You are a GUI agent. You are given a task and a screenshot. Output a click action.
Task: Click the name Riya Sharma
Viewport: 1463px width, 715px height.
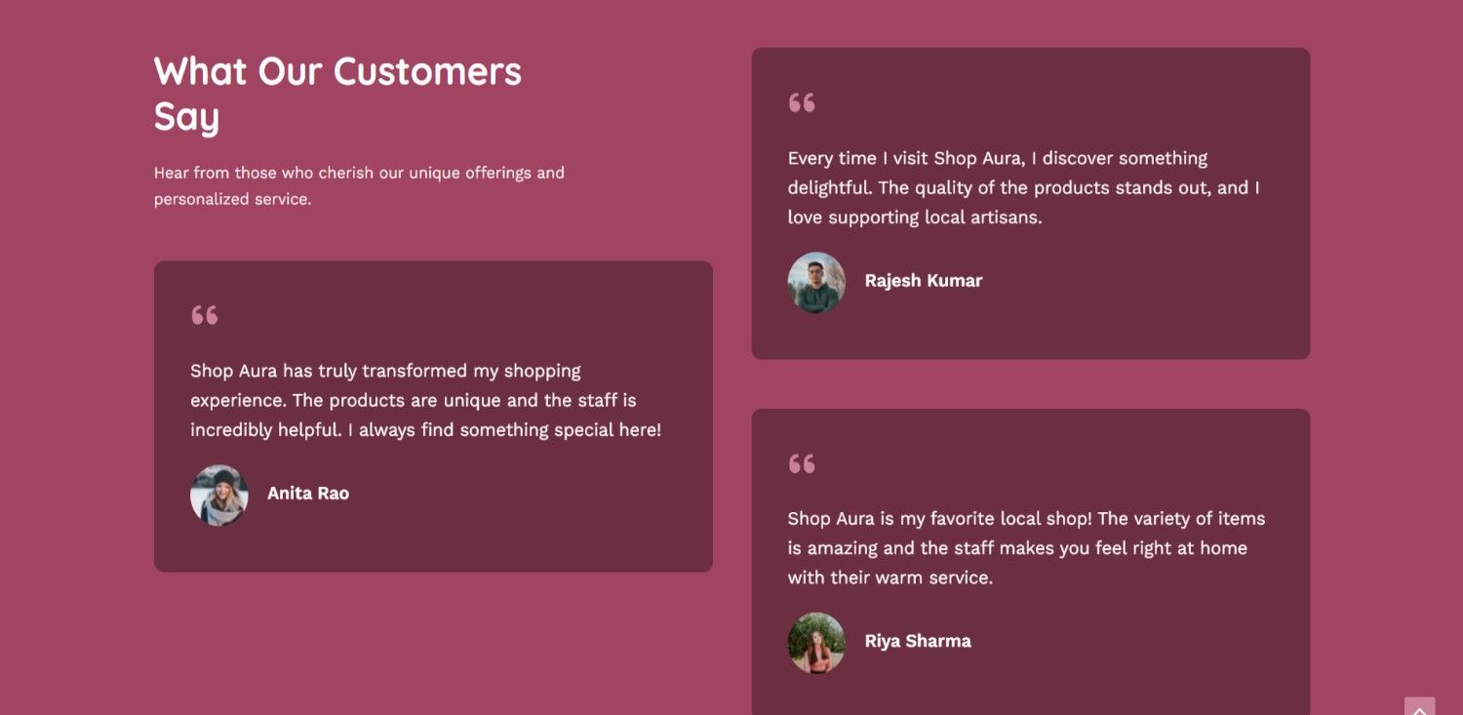point(918,641)
